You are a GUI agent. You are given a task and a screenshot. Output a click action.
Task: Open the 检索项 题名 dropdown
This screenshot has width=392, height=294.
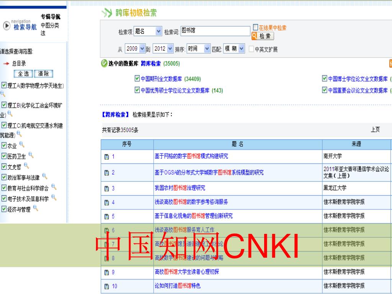[x=148, y=31]
